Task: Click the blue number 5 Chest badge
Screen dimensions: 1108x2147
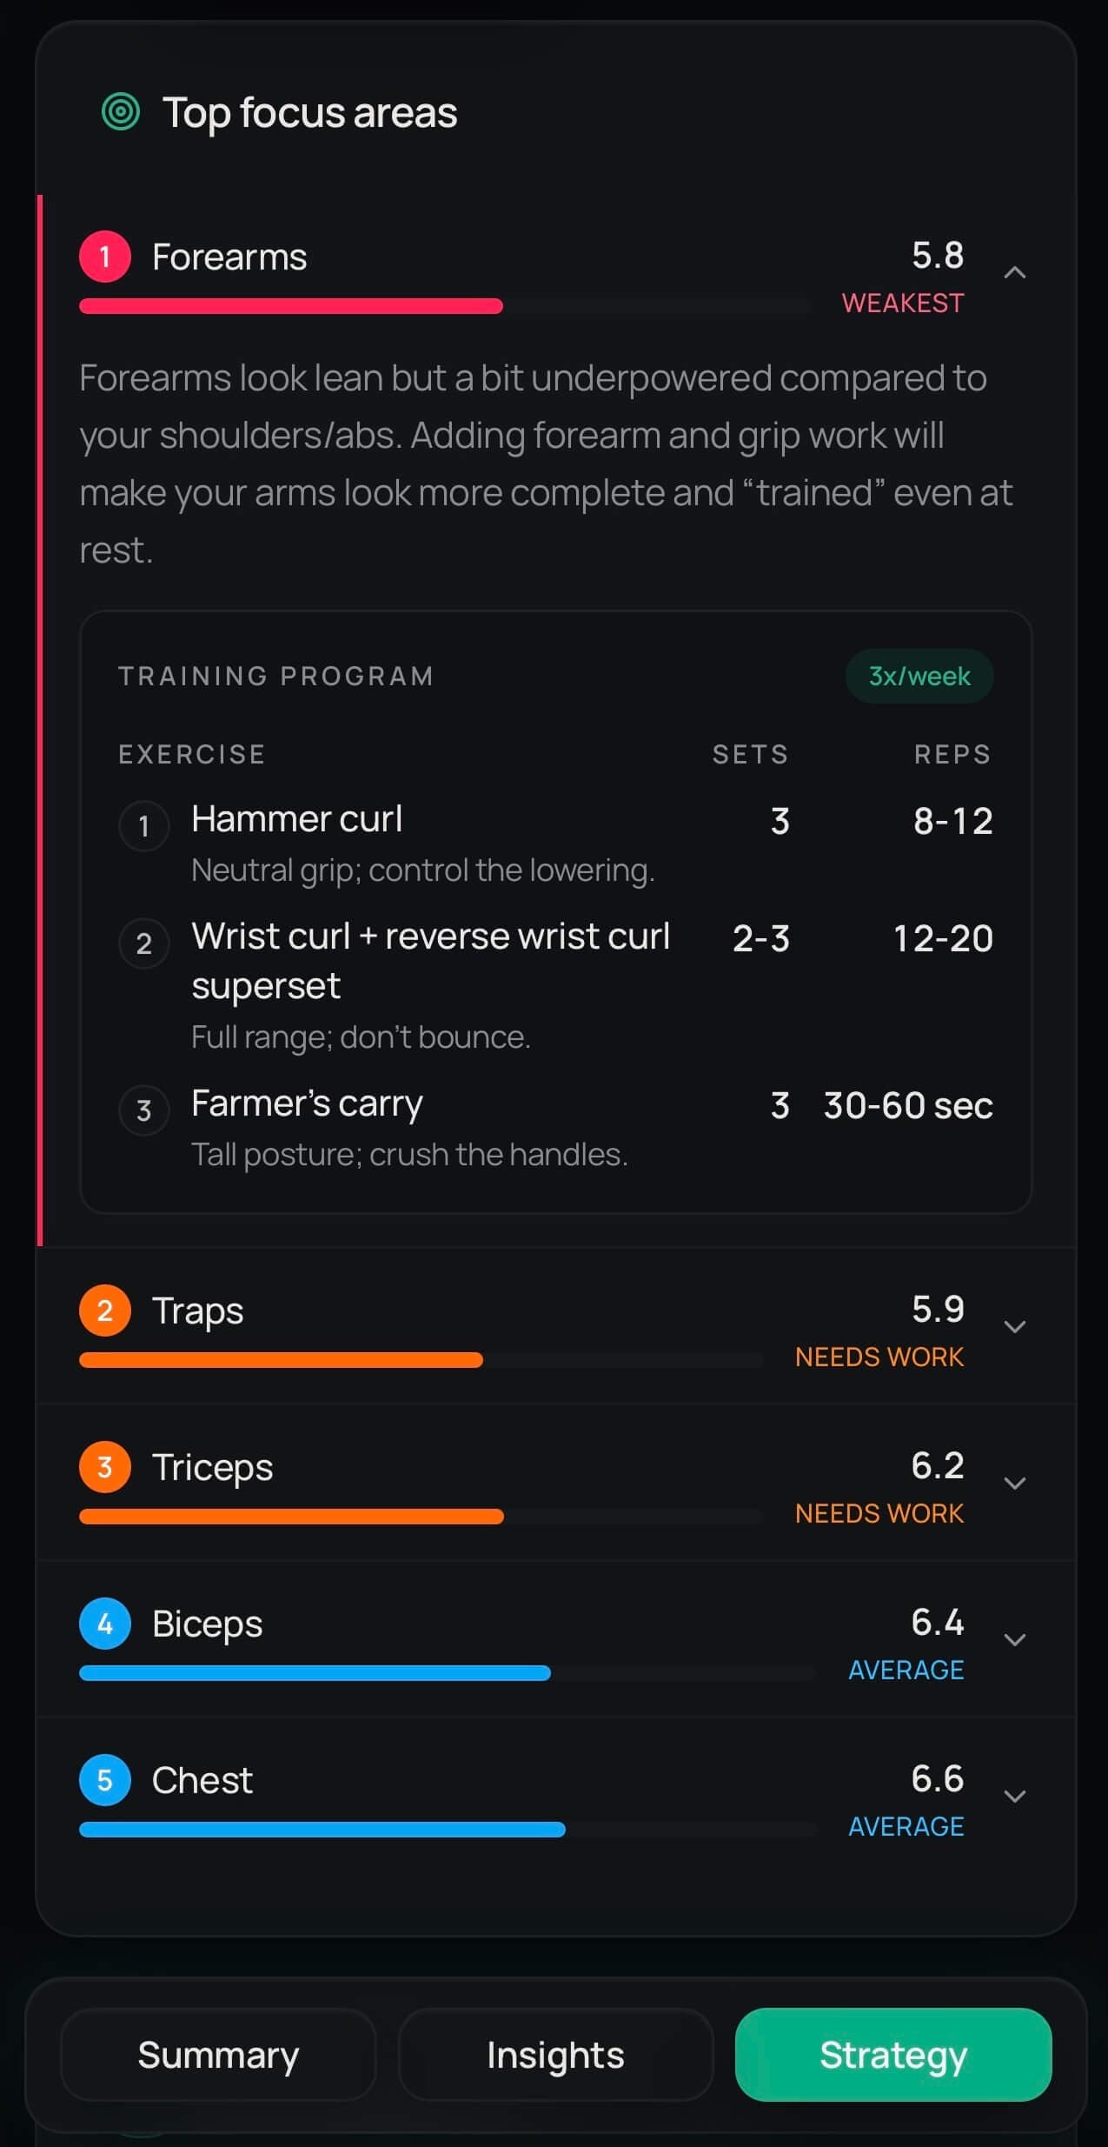Action: pyautogui.click(x=105, y=1781)
